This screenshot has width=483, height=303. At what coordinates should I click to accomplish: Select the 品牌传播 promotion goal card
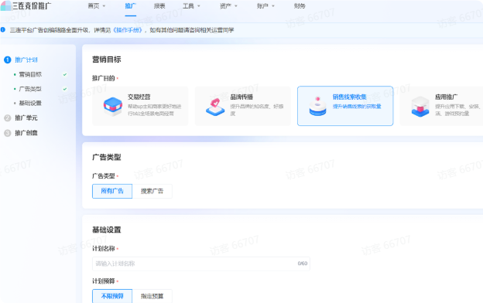click(x=243, y=106)
